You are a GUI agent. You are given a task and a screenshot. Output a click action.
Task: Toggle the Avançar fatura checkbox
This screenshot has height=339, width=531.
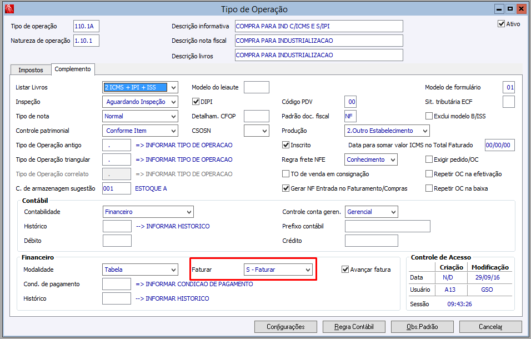[x=345, y=270]
